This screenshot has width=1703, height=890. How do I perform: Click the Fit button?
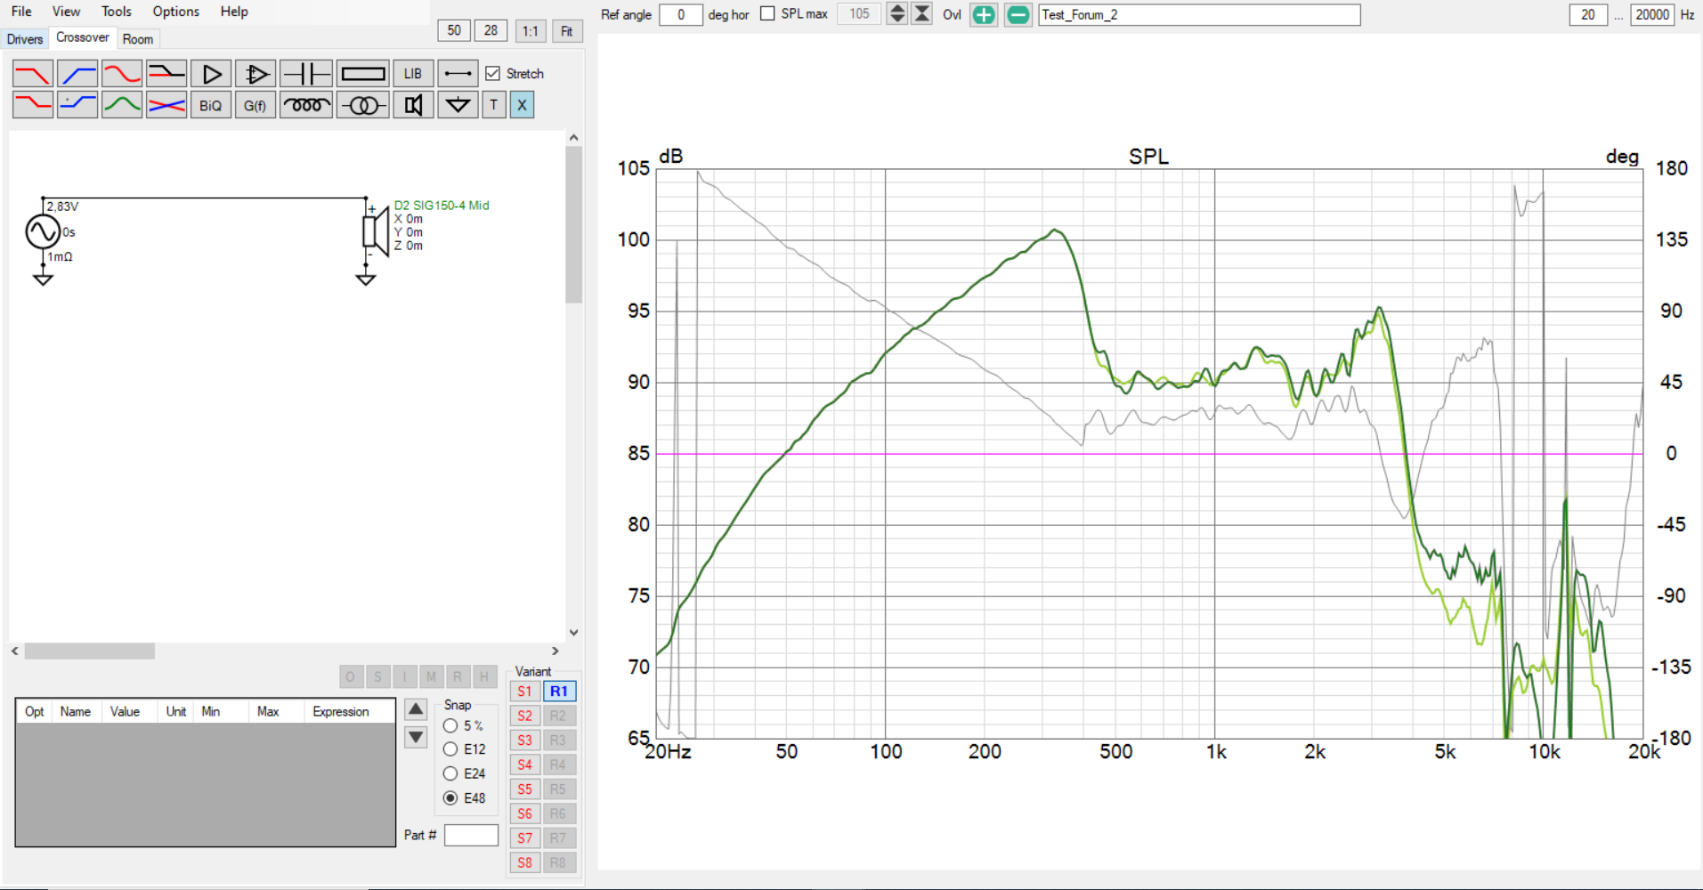pos(567,30)
